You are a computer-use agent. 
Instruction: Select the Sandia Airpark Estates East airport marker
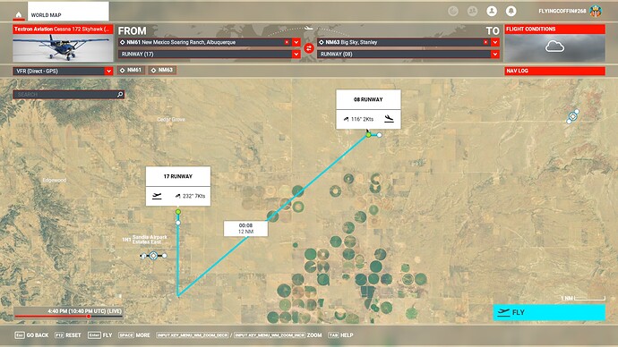[x=153, y=256]
